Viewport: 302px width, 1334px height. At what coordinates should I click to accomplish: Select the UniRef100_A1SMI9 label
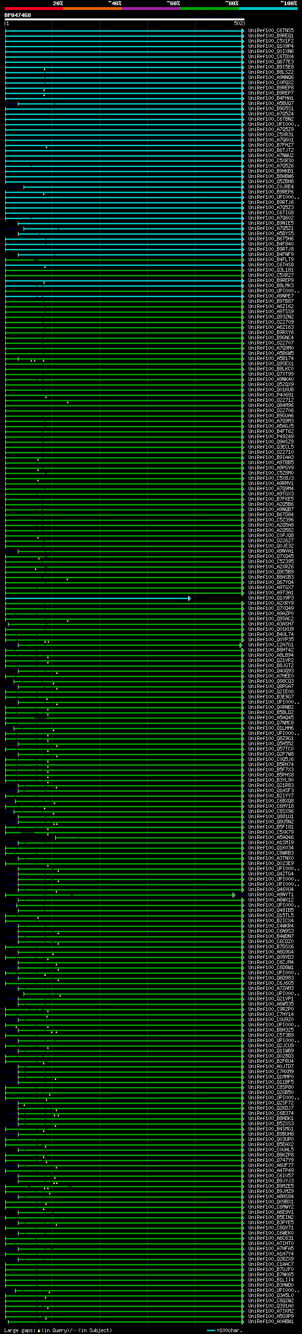tap(271, 843)
